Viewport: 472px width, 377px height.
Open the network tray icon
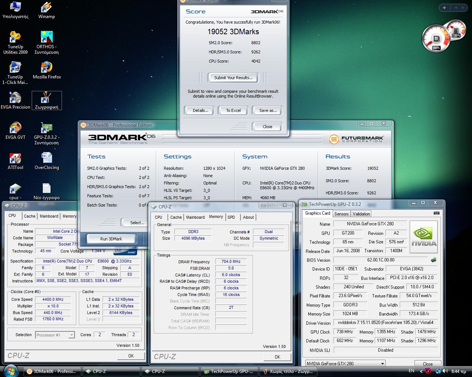[438, 371]
